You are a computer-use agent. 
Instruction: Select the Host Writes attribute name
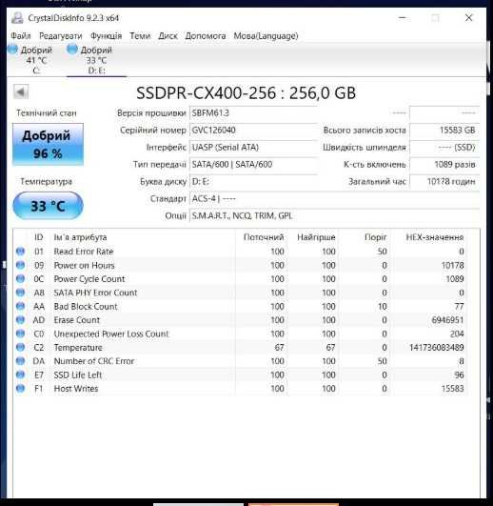[x=76, y=388]
